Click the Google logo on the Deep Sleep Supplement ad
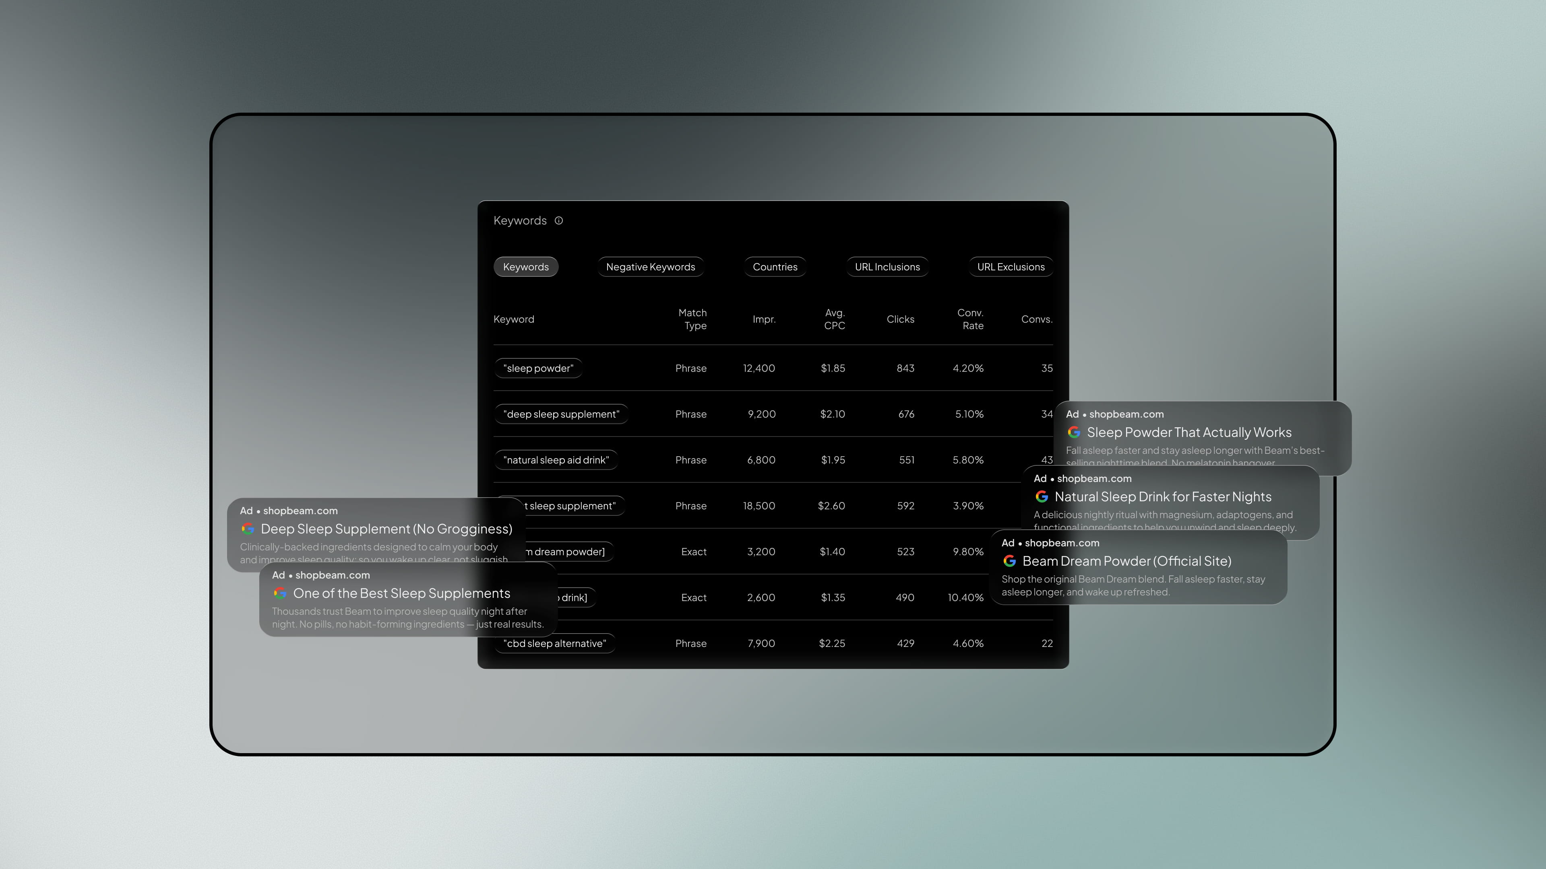Image resolution: width=1546 pixels, height=869 pixels. coord(247,529)
